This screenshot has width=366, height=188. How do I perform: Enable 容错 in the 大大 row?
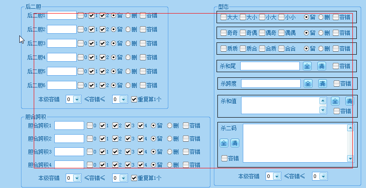(x=336, y=17)
